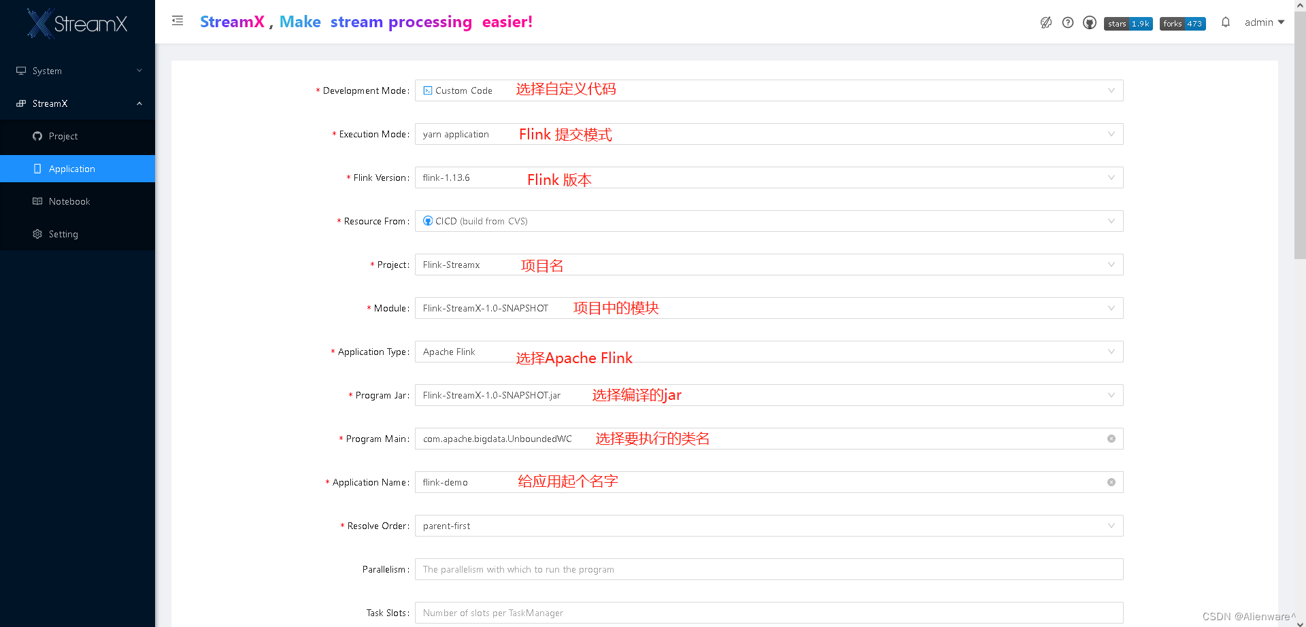Focus the Parallelism input field

point(769,569)
